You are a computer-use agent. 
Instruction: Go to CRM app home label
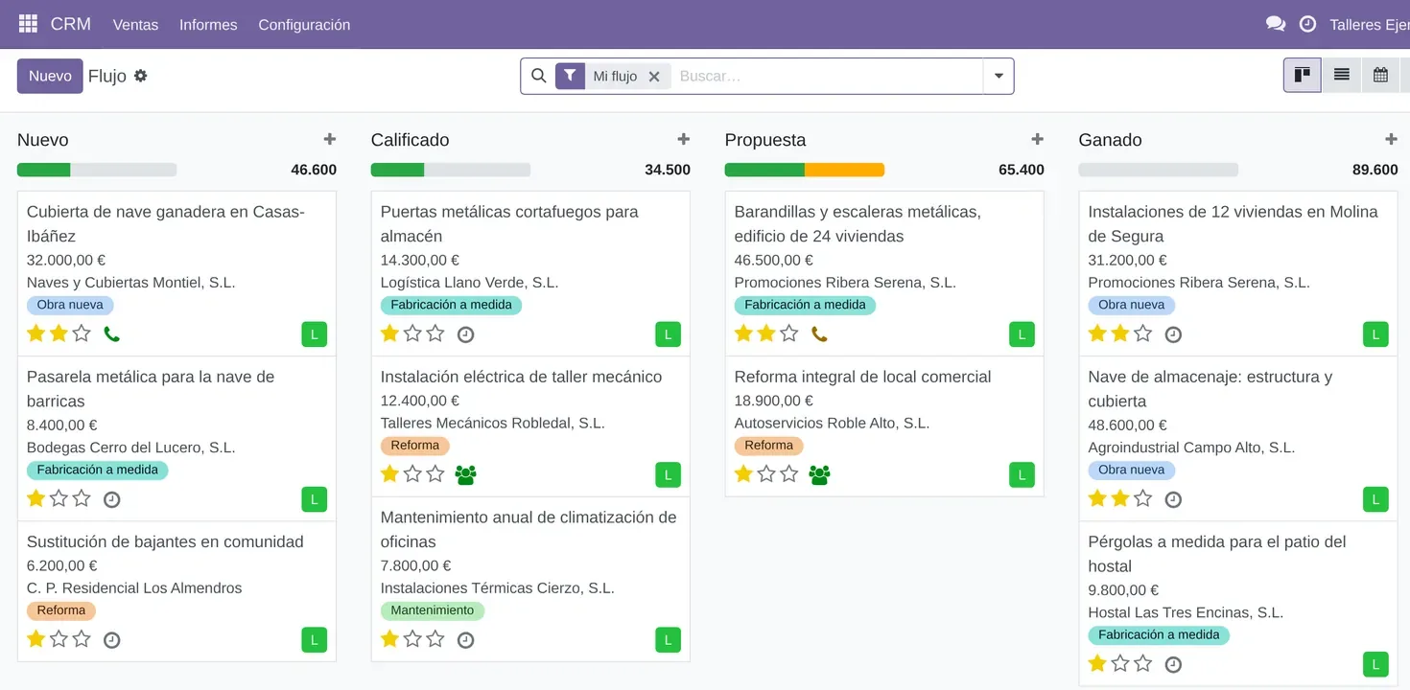[x=71, y=24]
